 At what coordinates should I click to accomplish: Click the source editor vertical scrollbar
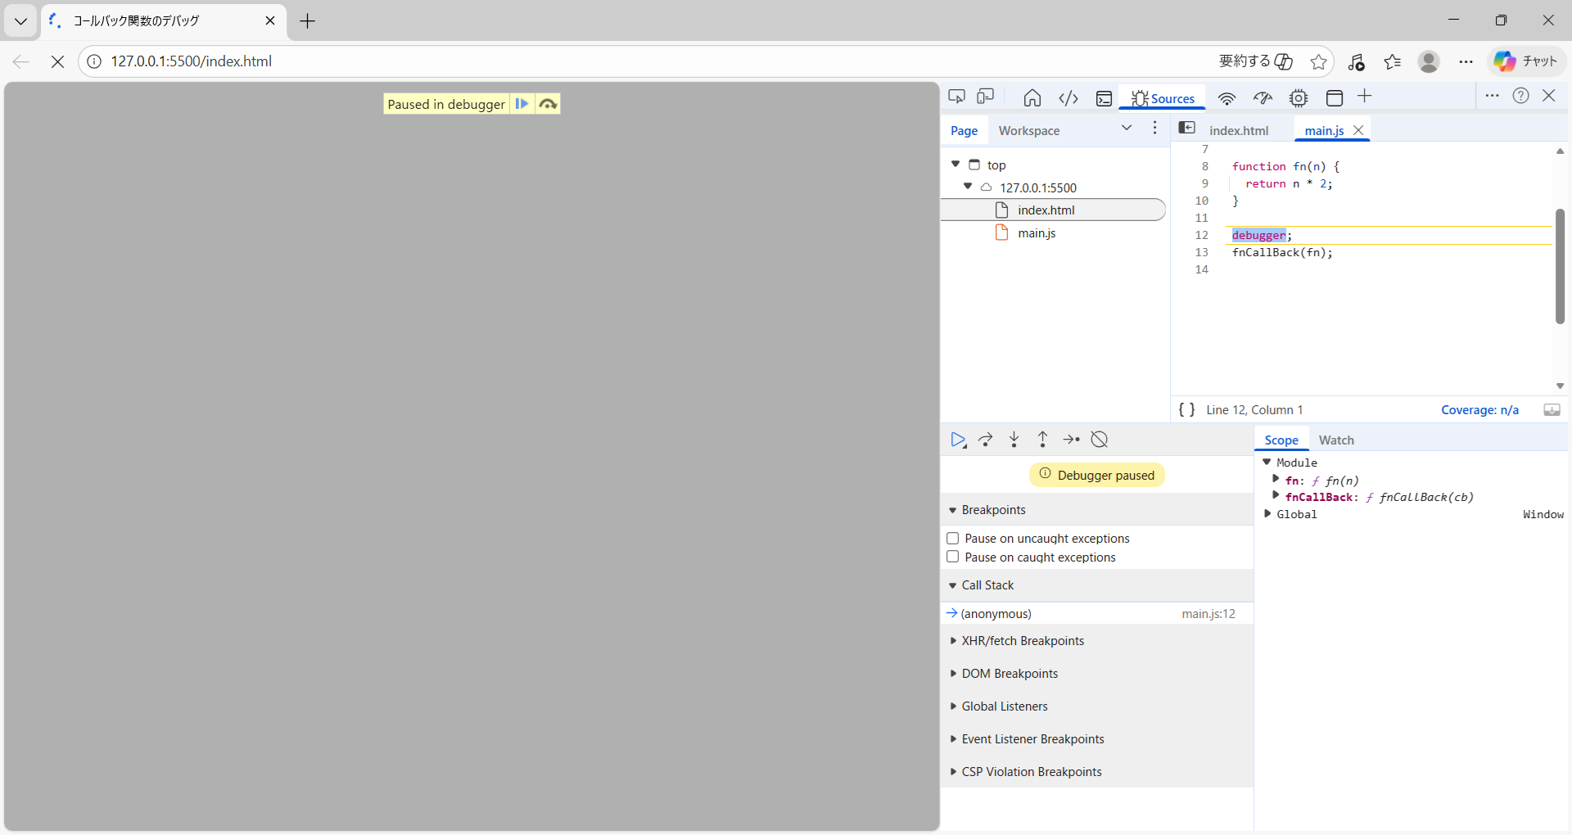[x=1560, y=266]
